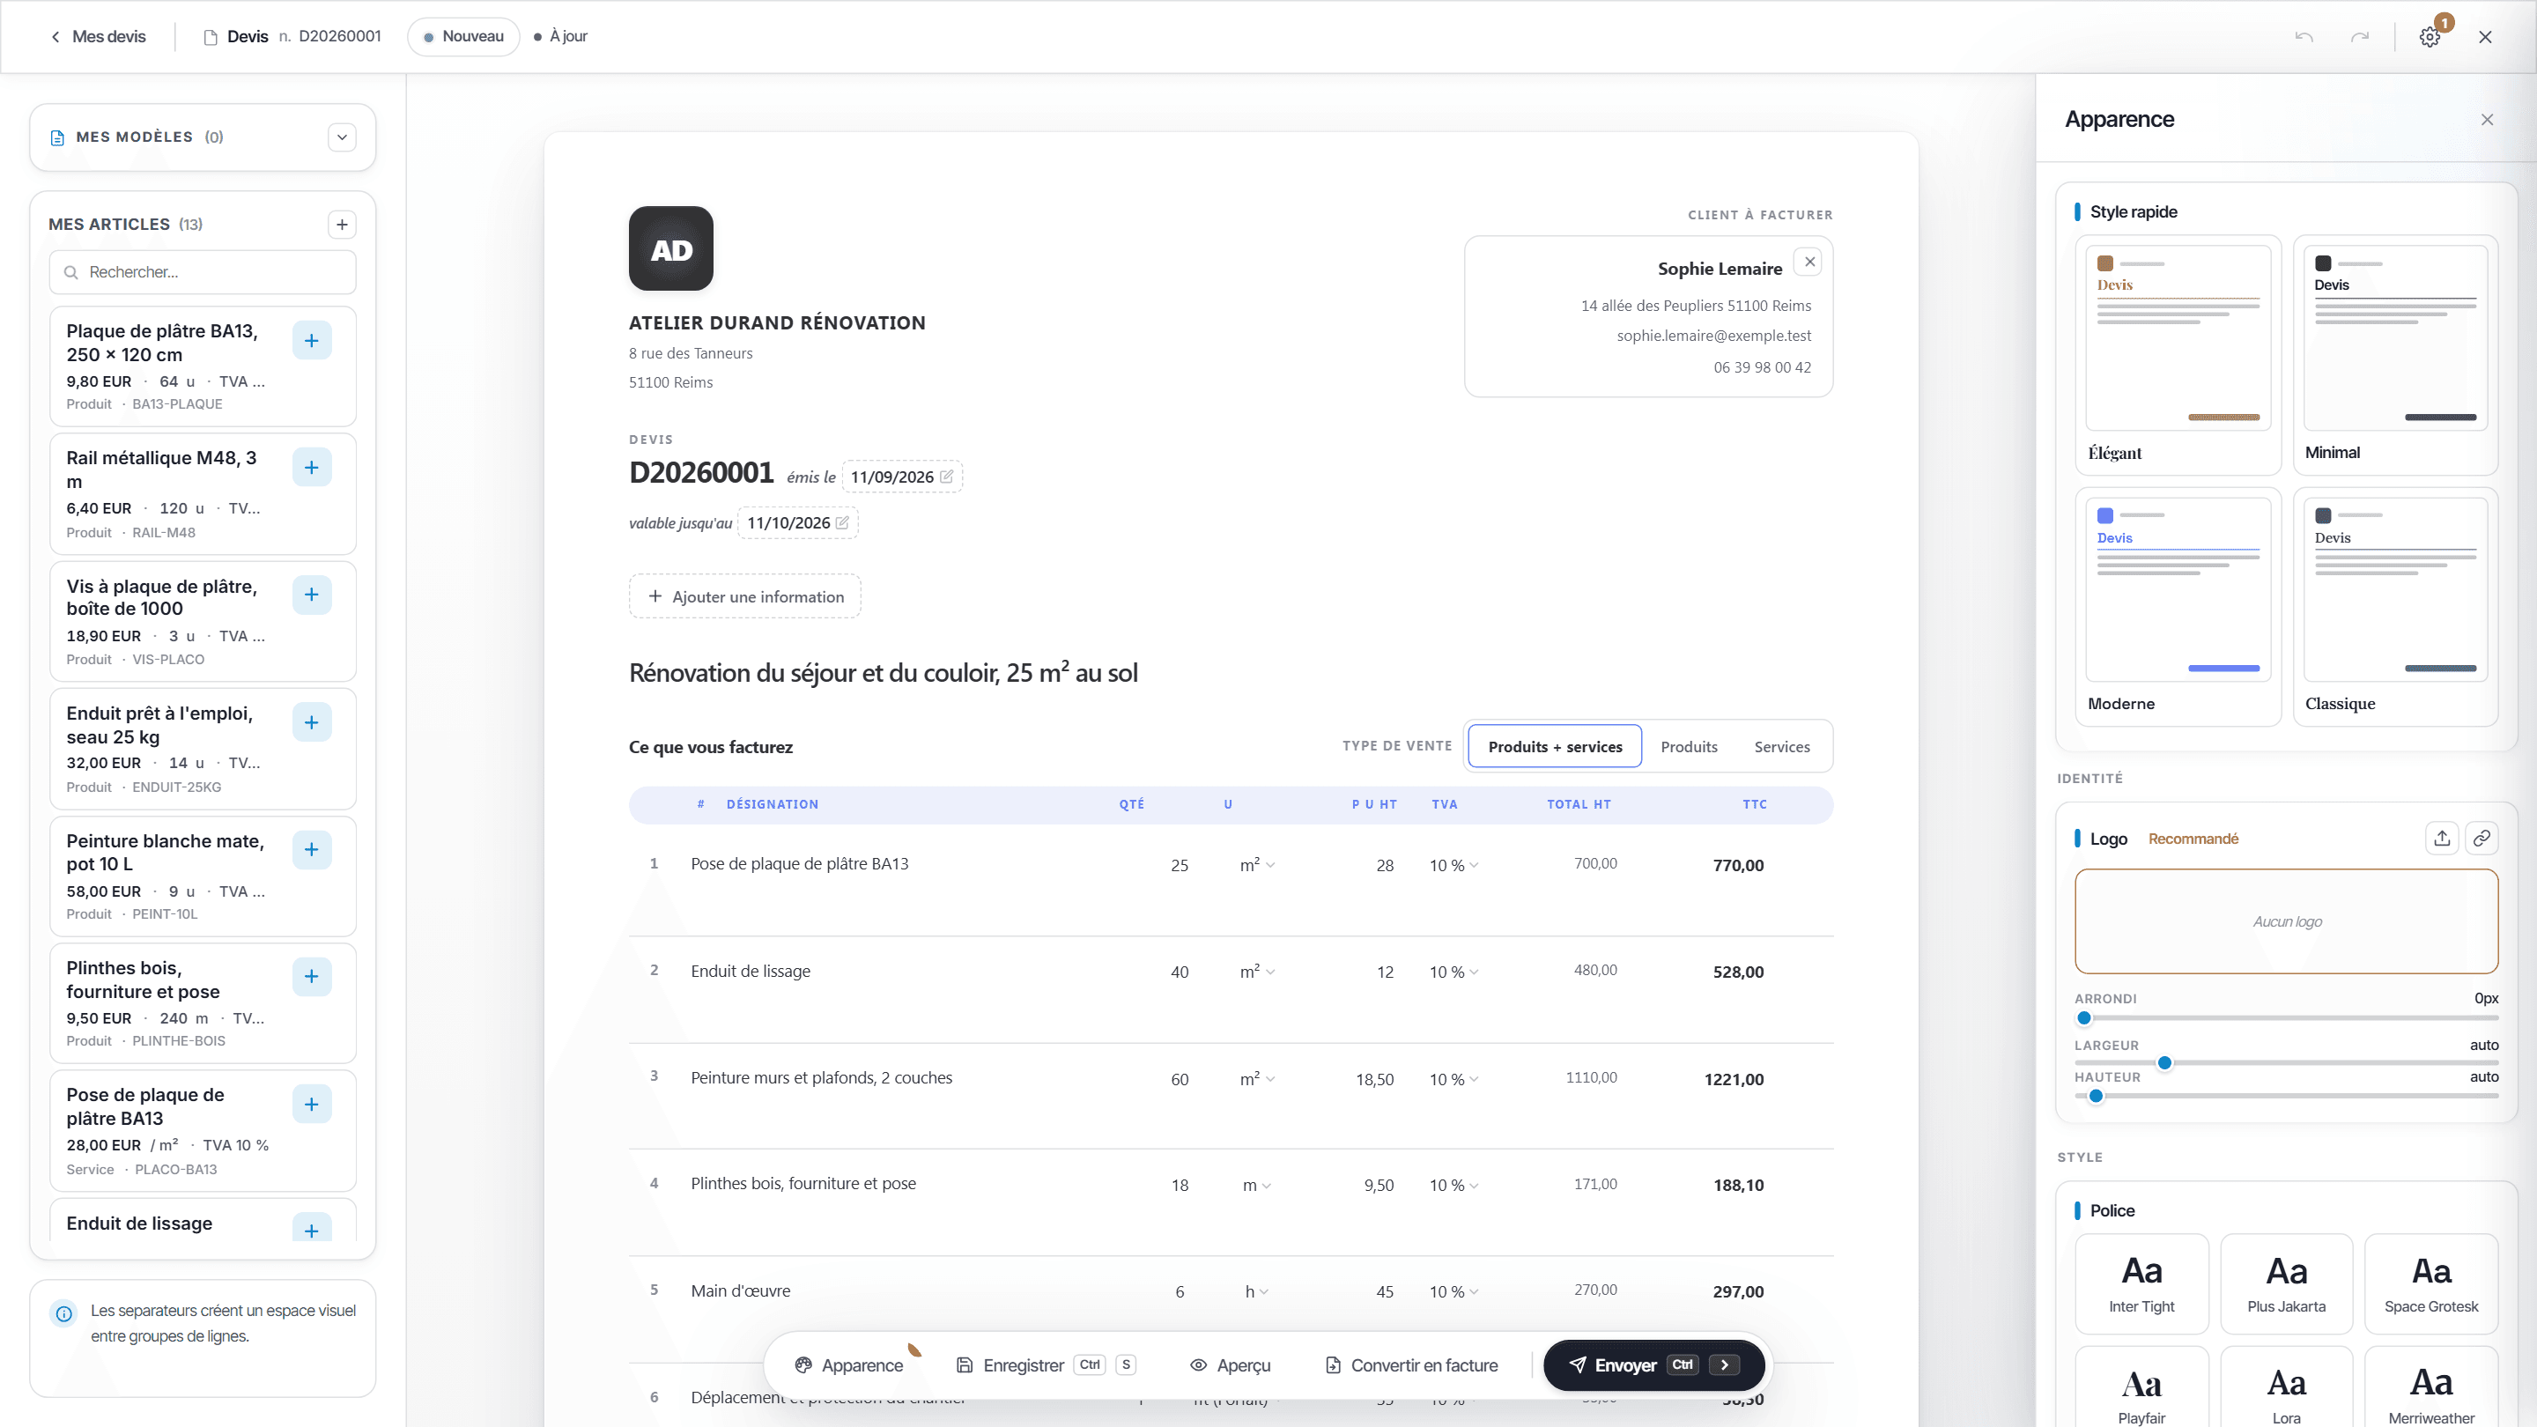
Task: Close the Apparence panel
Action: (x=2487, y=119)
